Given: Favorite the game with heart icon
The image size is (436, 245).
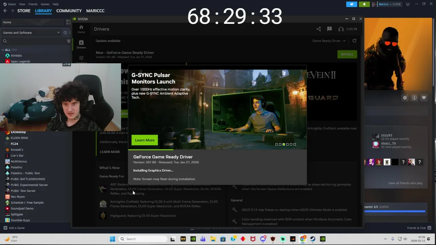Looking at the screenshot, I should (x=424, y=98).
